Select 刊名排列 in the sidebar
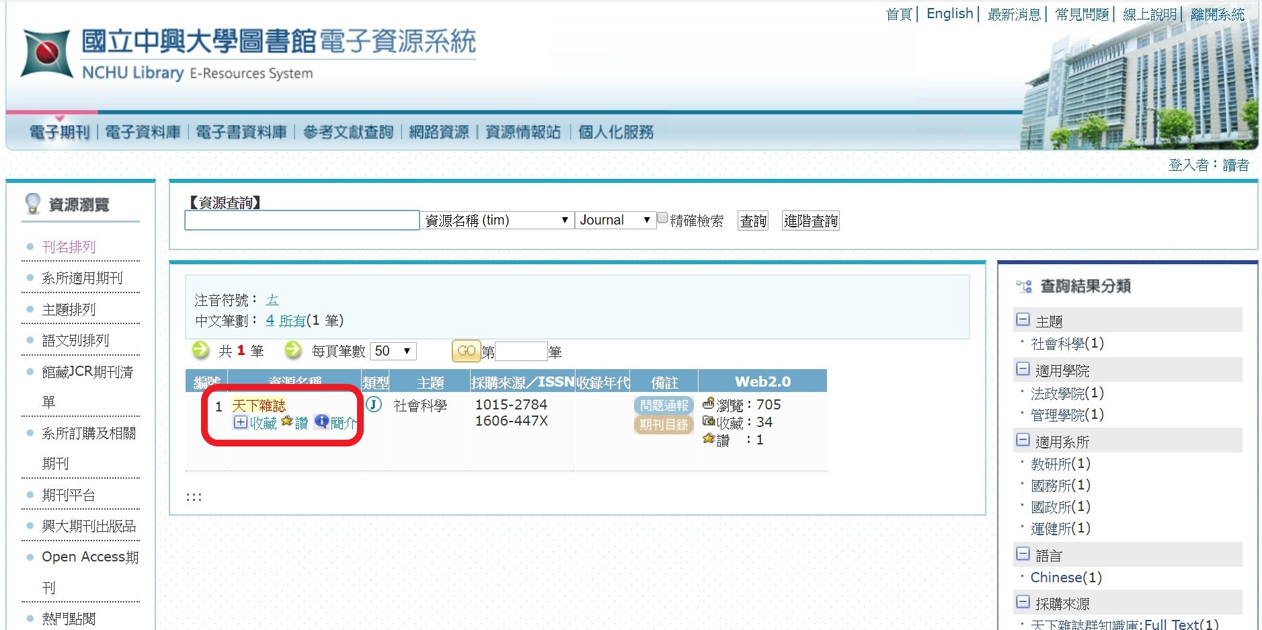This screenshot has width=1262, height=630. (x=69, y=247)
